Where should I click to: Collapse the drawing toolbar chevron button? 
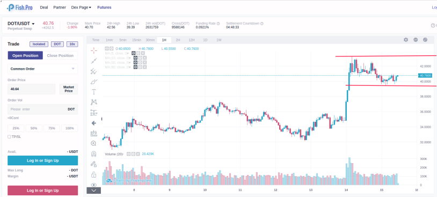pyautogui.click(x=93, y=191)
